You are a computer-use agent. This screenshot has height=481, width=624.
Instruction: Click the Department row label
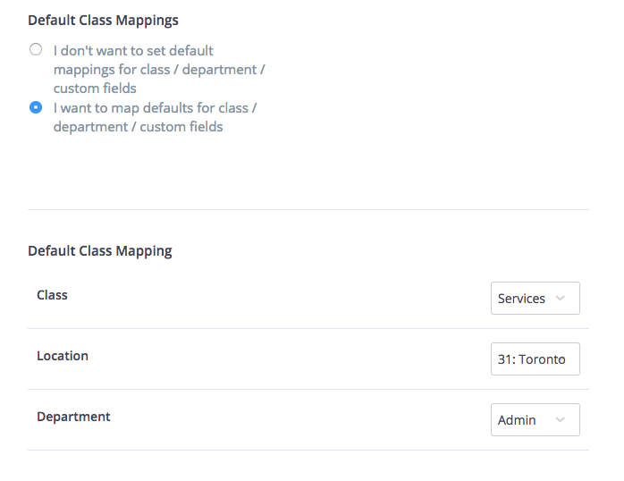point(73,417)
